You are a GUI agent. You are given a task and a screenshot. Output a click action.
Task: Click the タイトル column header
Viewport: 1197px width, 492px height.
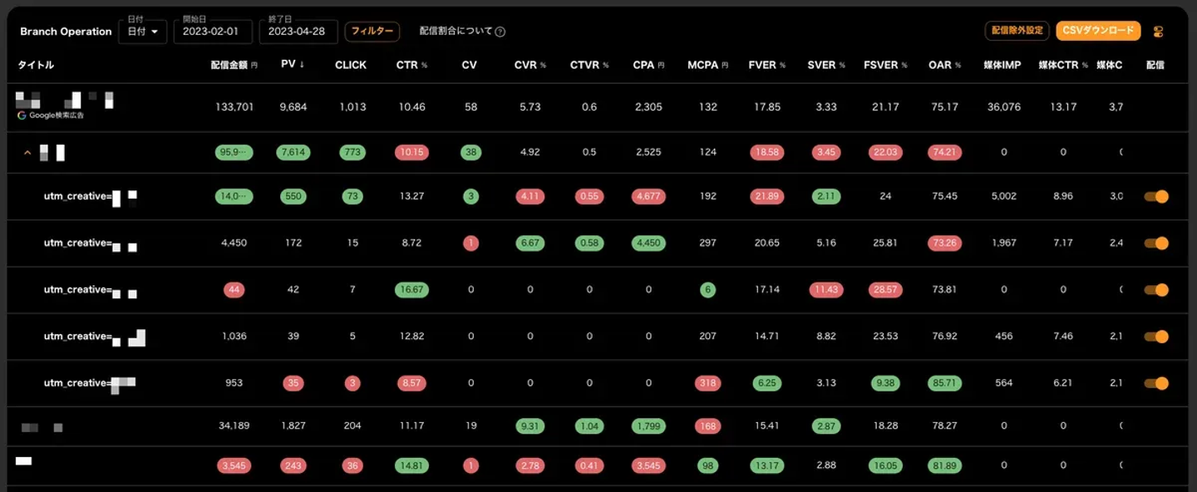pos(36,65)
